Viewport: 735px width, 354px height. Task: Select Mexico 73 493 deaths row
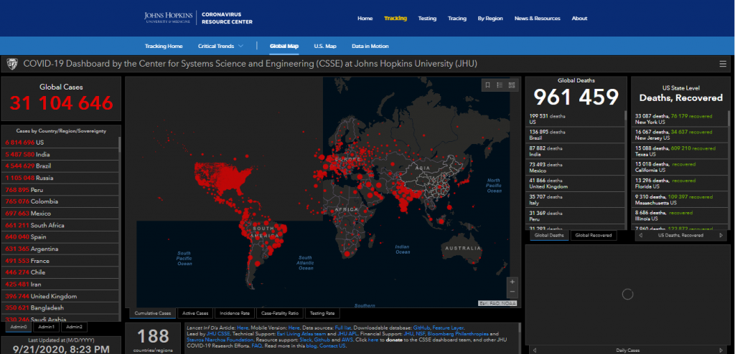click(575, 167)
